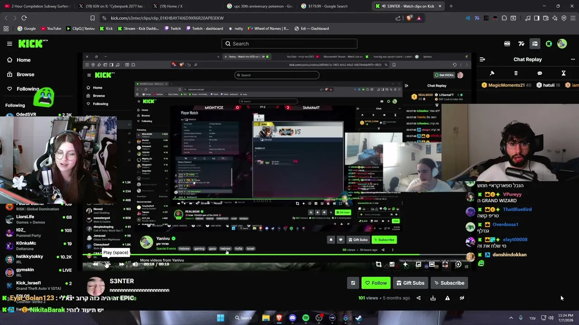
Task: Open the green Kick K icon in header
Action: pyautogui.click(x=549, y=44)
